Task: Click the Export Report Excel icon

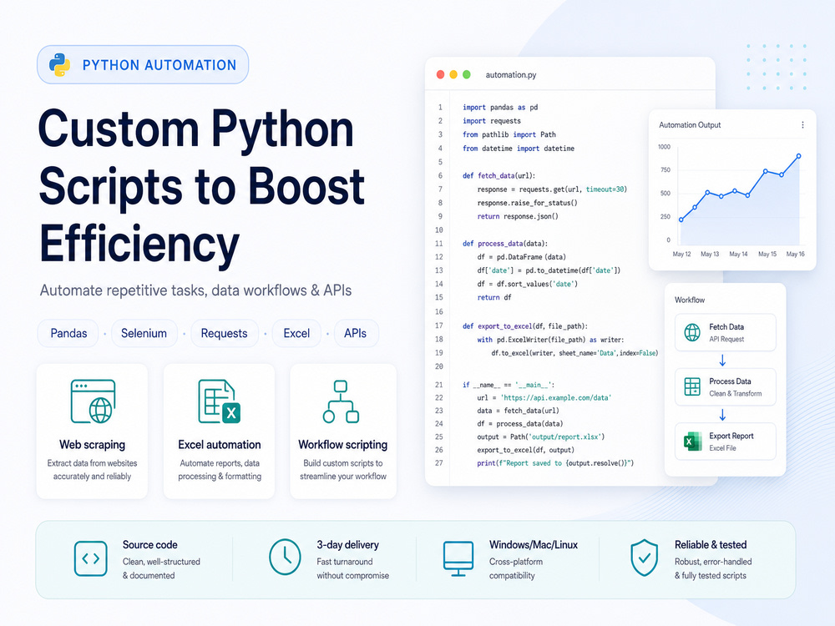Action: click(691, 442)
